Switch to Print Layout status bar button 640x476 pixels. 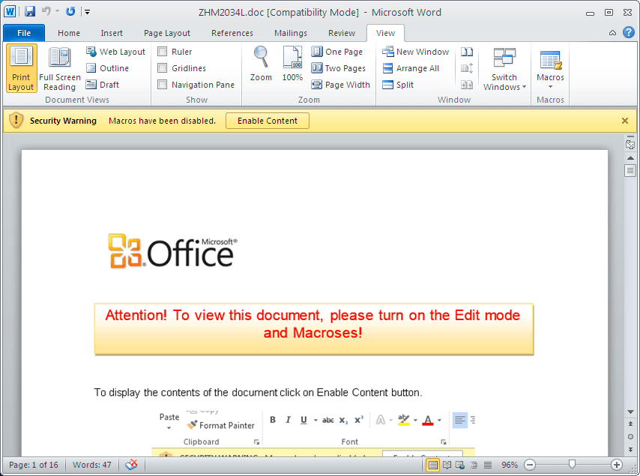[x=432, y=465]
